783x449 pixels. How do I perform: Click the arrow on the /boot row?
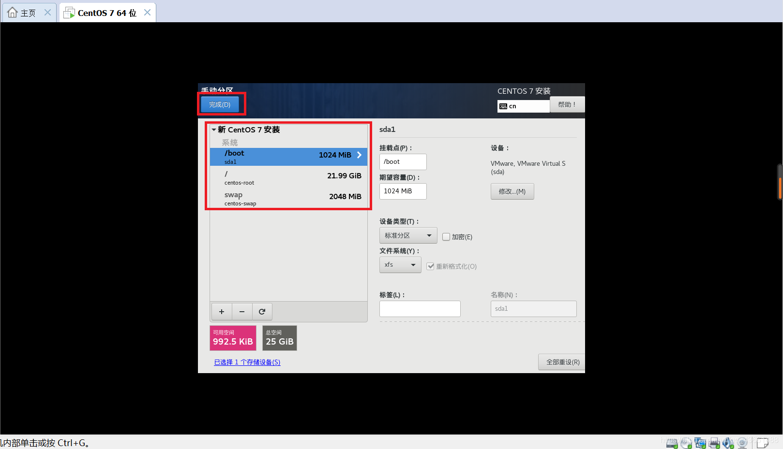(x=359, y=155)
